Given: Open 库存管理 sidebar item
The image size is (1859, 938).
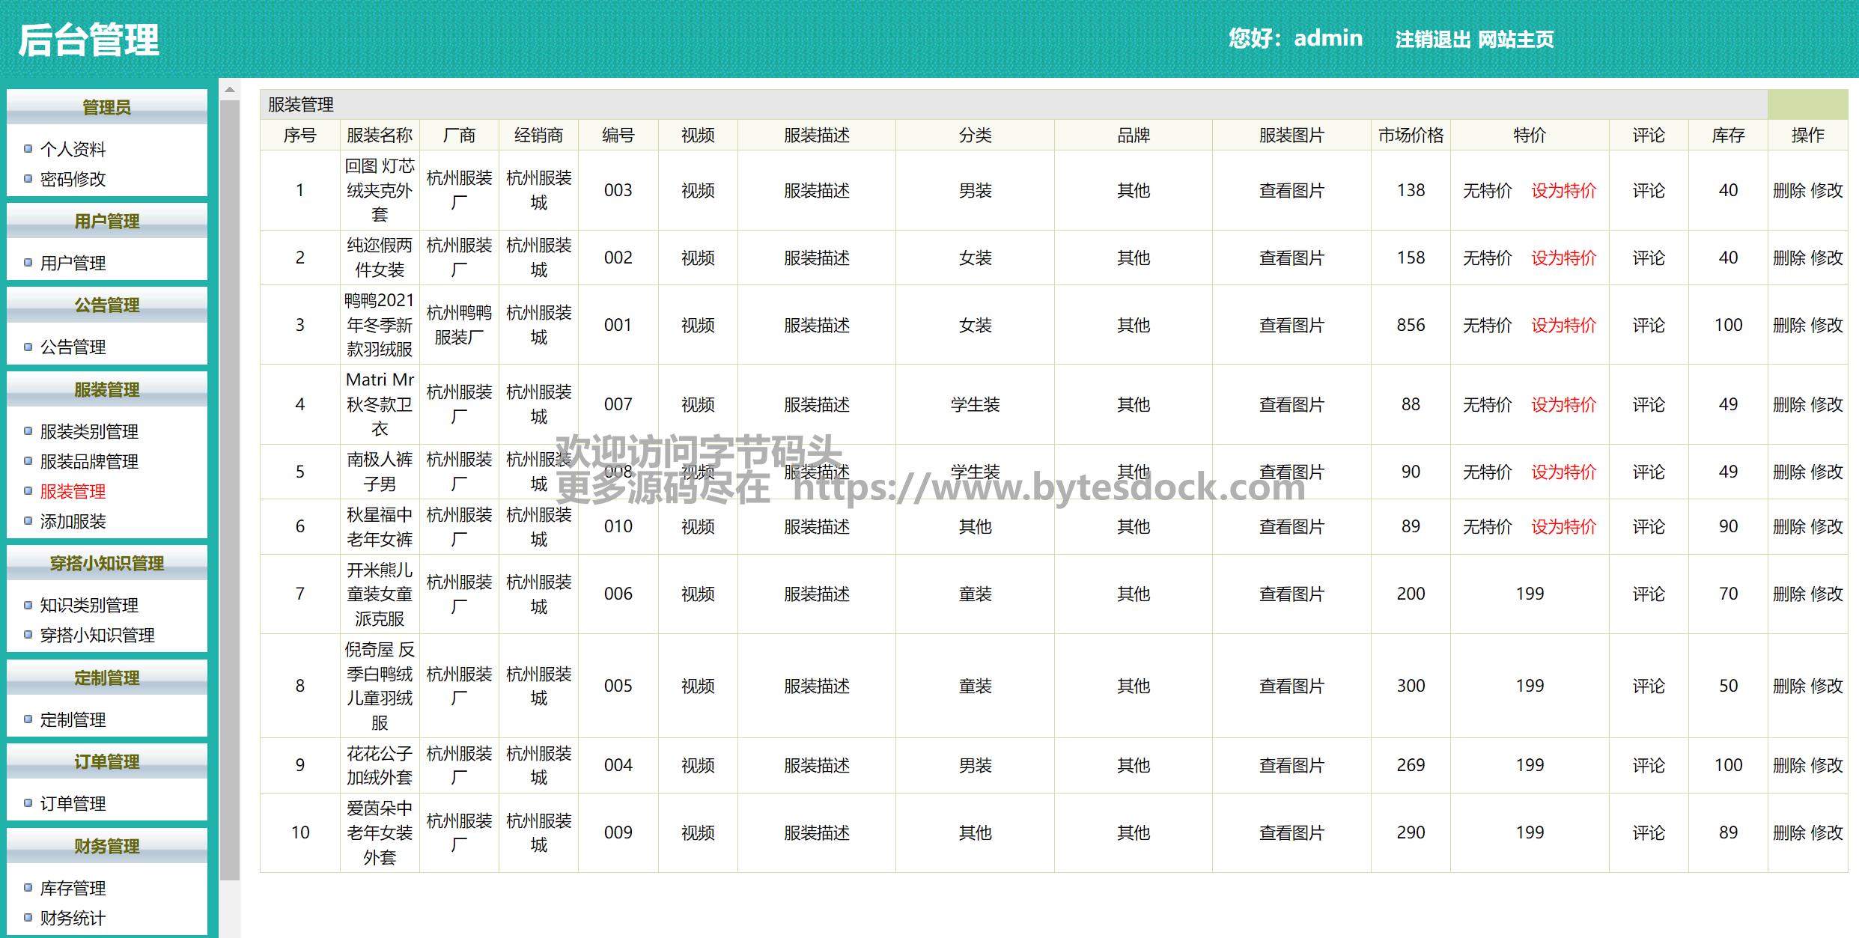Looking at the screenshot, I should [x=73, y=888].
